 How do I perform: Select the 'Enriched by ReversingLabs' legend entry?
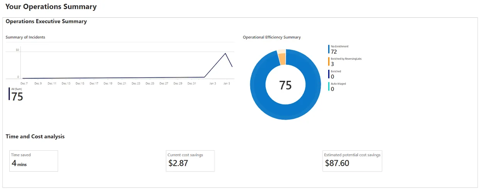click(345, 62)
